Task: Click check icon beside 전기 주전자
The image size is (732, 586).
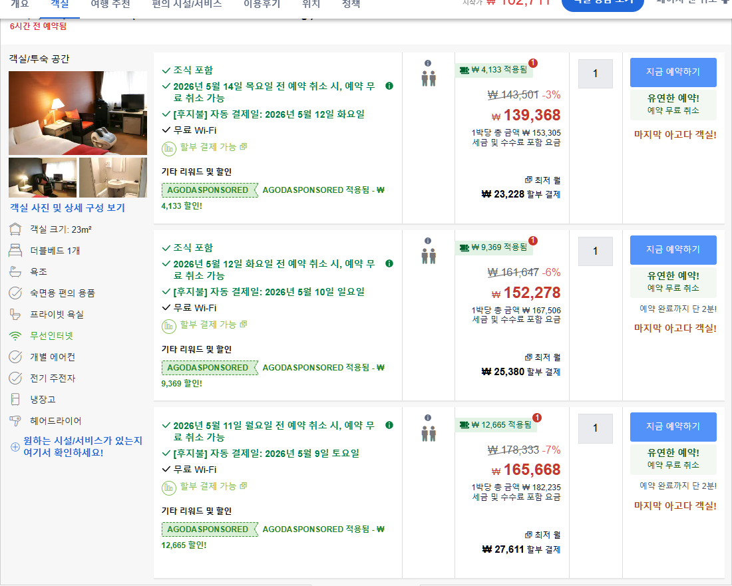Action: pos(15,378)
